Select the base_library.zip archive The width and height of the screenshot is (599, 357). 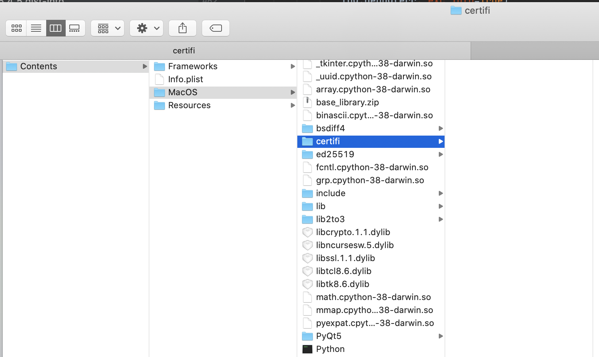pyautogui.click(x=347, y=102)
